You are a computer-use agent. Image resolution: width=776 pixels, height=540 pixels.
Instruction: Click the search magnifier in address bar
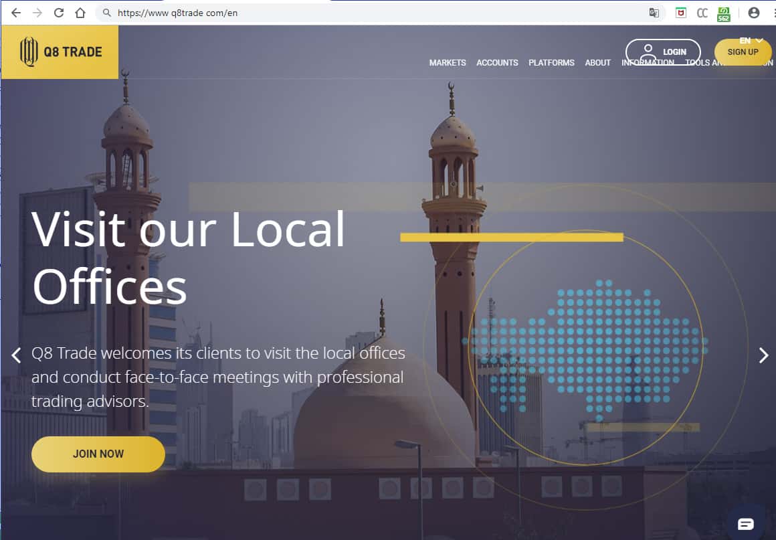click(106, 13)
